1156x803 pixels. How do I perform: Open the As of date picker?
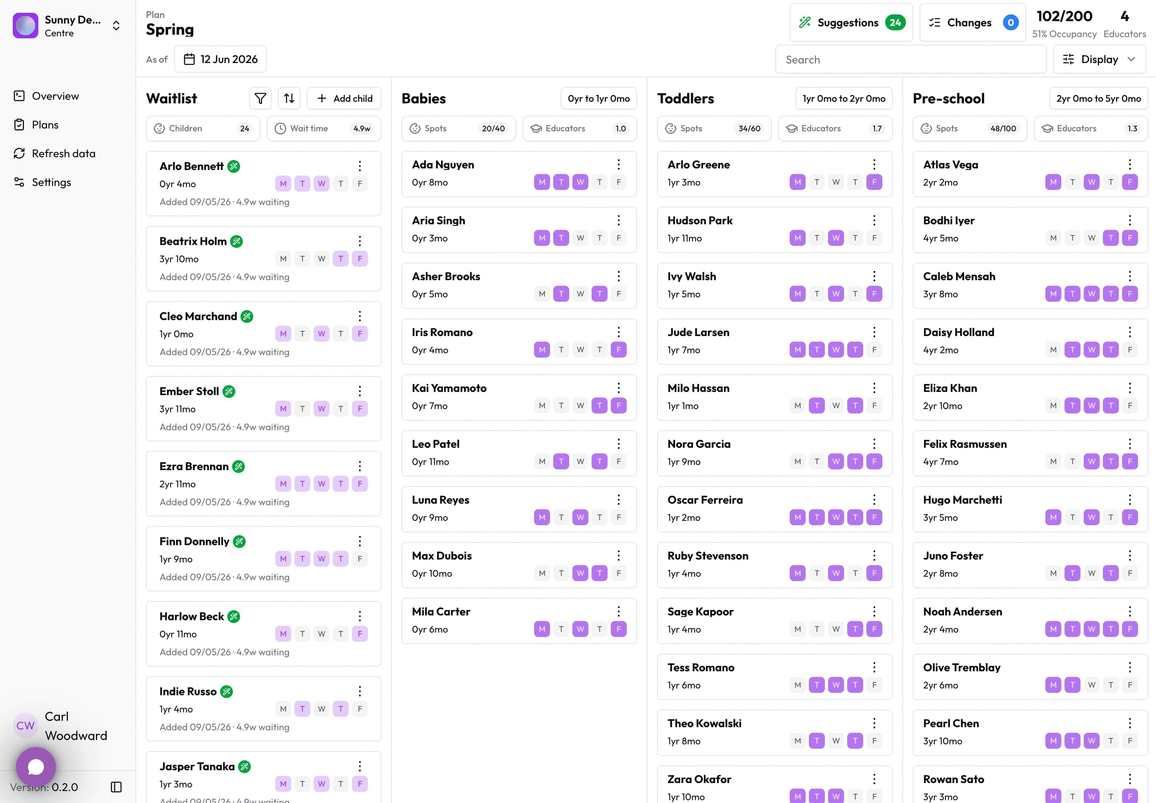(220, 59)
